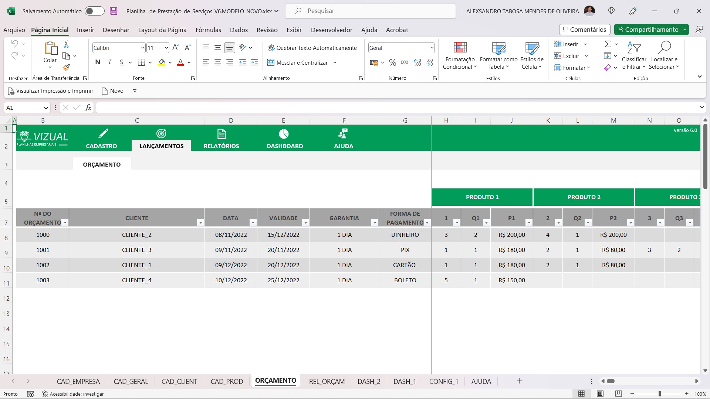Screen dimensions: 710x399
Task: Click the insert function fx icon
Action: point(88,108)
